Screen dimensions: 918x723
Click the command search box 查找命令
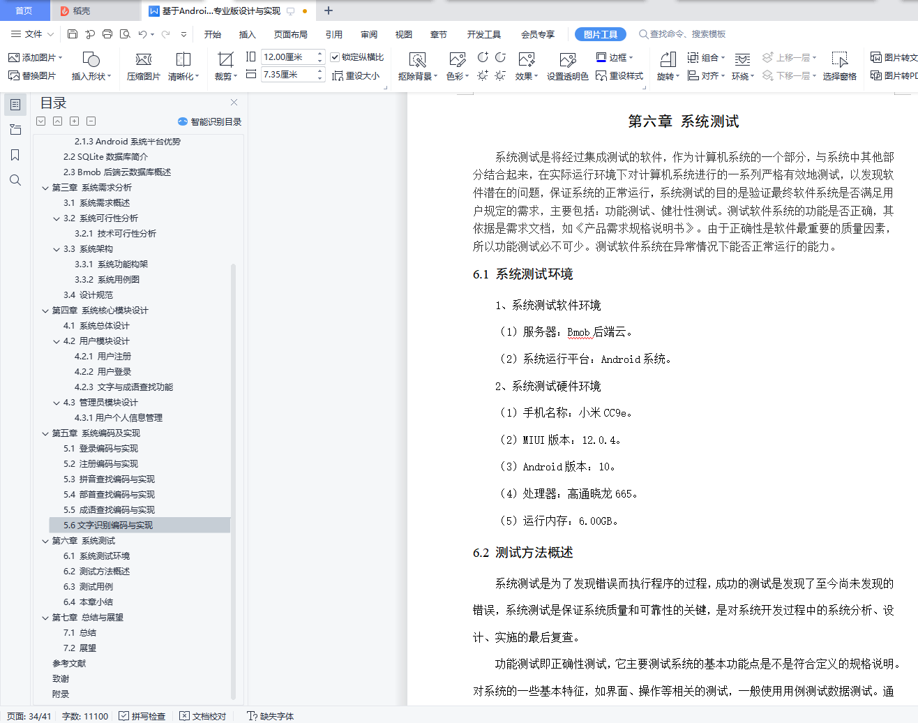tap(683, 34)
